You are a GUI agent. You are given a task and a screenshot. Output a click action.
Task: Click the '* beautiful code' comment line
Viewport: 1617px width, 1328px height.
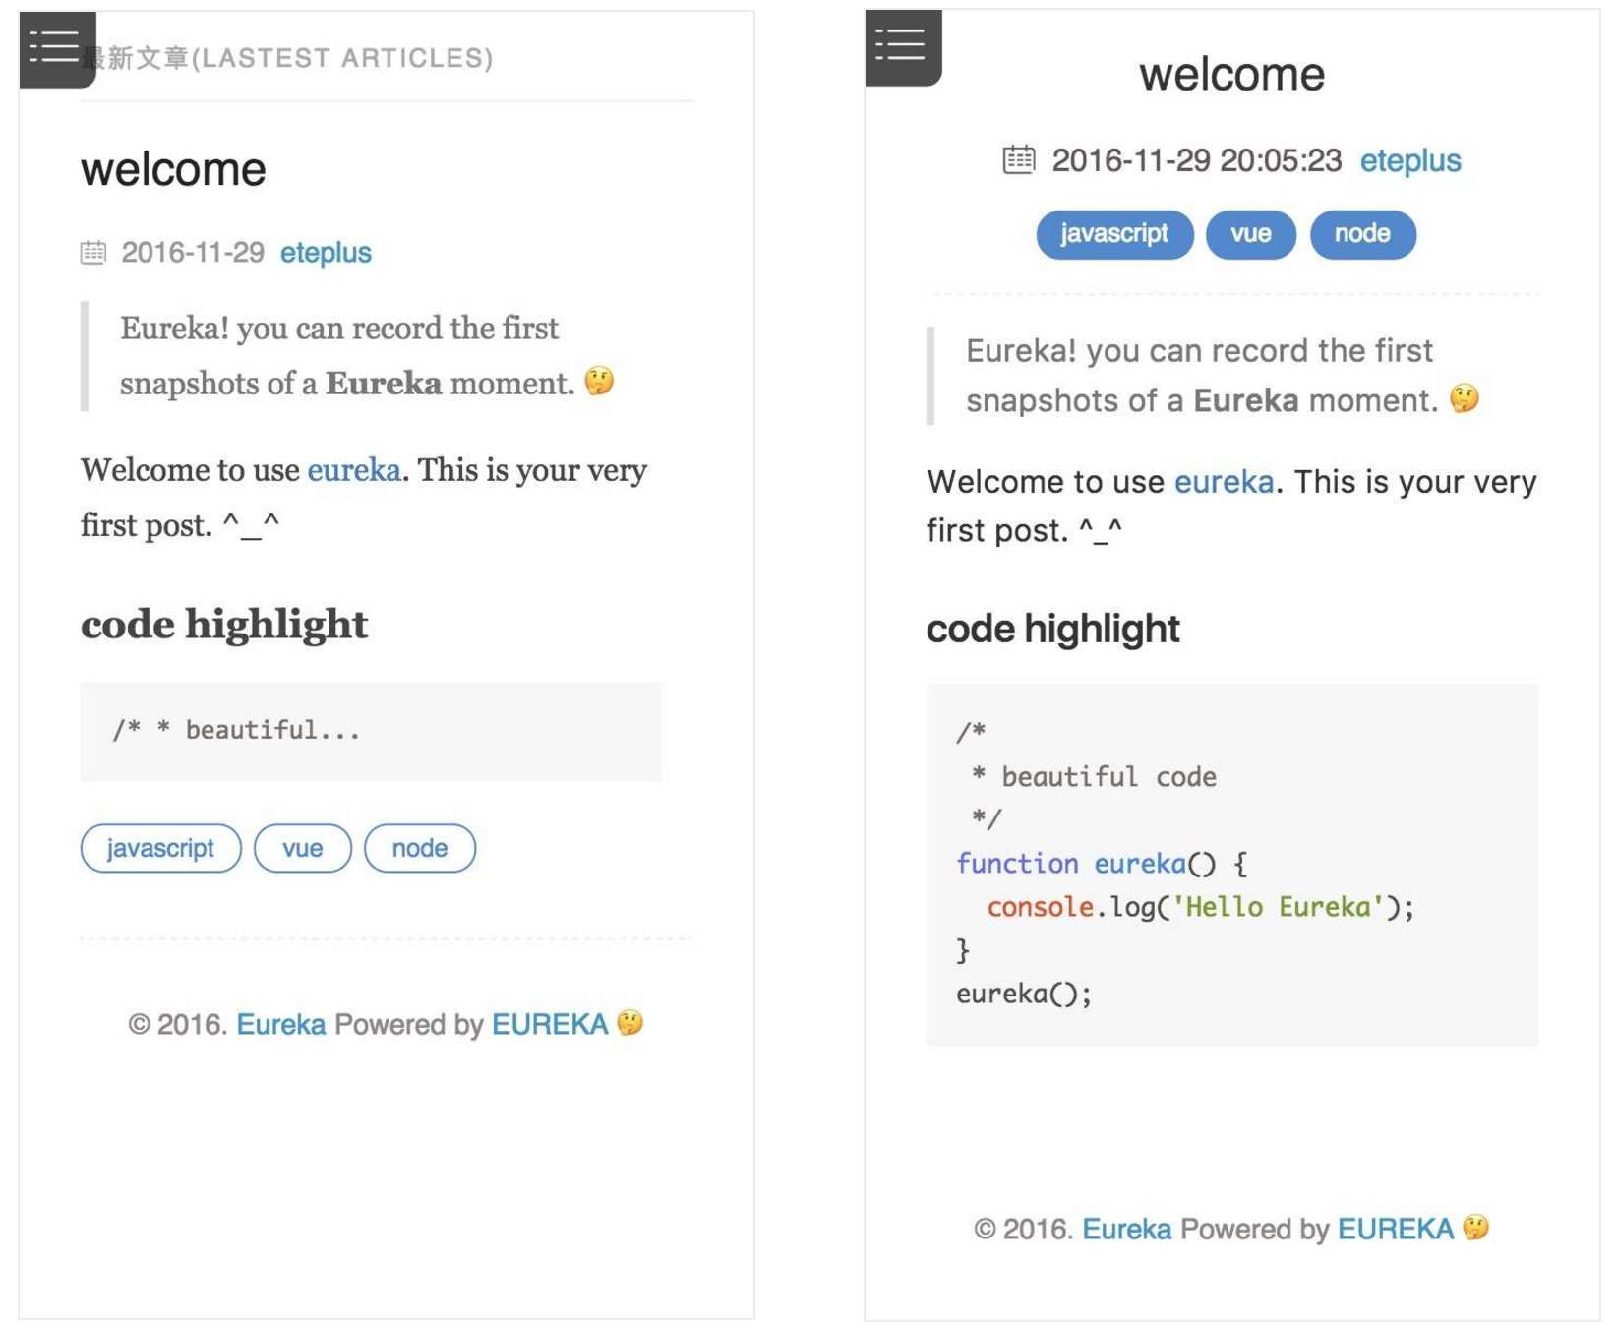tap(1094, 777)
